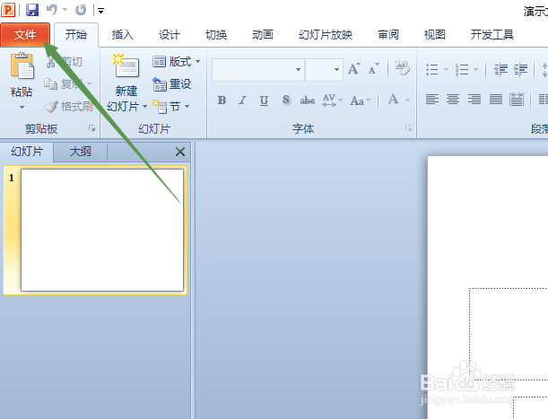Screen dimensions: 548x419
Task: Expand the font name dropdown arrow
Action: tap(298, 70)
